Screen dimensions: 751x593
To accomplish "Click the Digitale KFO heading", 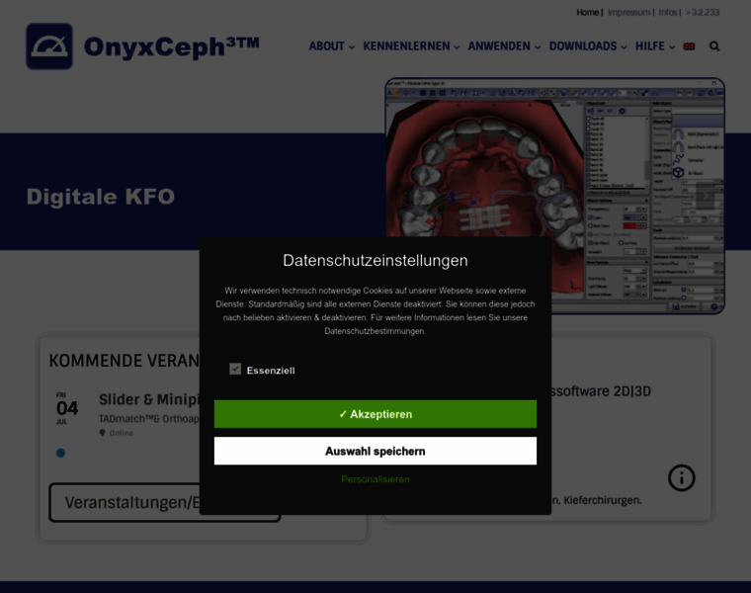I will pos(101,197).
